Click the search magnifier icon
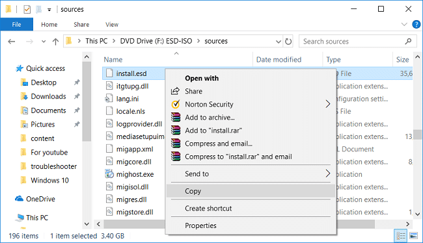Screen dimensions: 423x243 point(408,42)
